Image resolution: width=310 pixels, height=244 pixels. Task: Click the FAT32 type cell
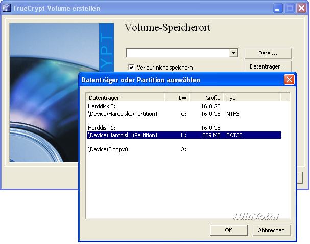(234, 135)
